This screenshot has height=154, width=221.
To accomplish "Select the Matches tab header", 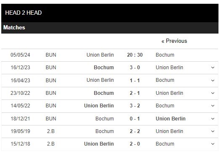I will point(14,27).
